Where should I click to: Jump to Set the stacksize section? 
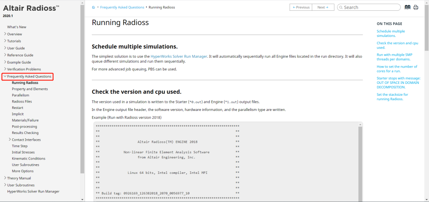click(x=392, y=97)
